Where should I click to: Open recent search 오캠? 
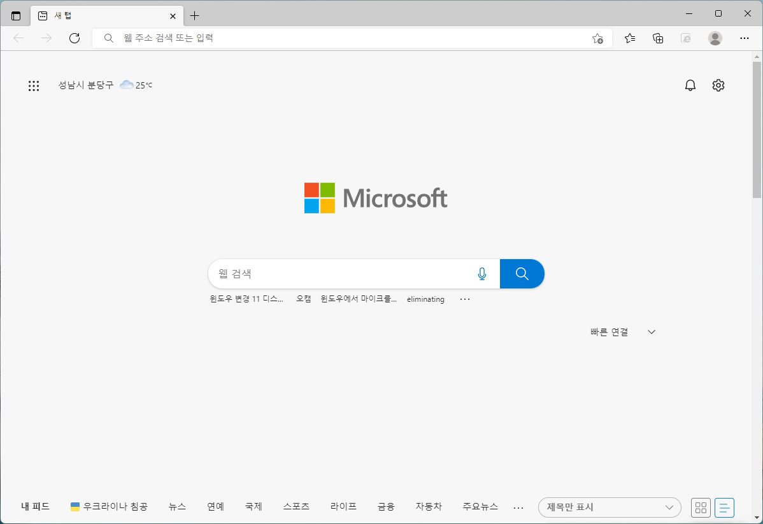(304, 299)
